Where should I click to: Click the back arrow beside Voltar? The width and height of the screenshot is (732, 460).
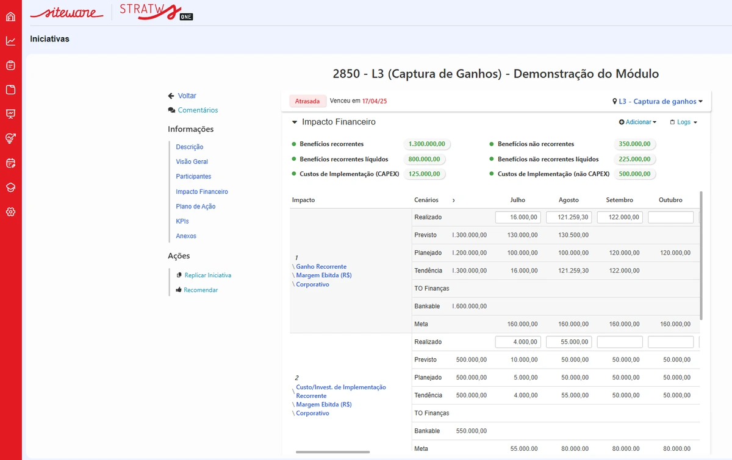click(x=171, y=96)
